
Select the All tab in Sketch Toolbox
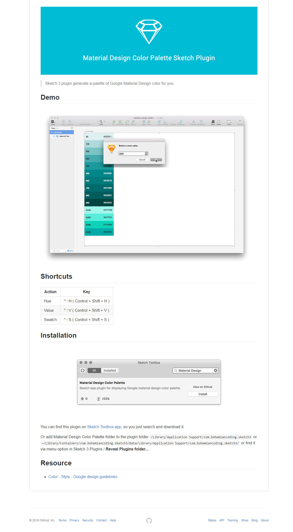[x=94, y=371]
